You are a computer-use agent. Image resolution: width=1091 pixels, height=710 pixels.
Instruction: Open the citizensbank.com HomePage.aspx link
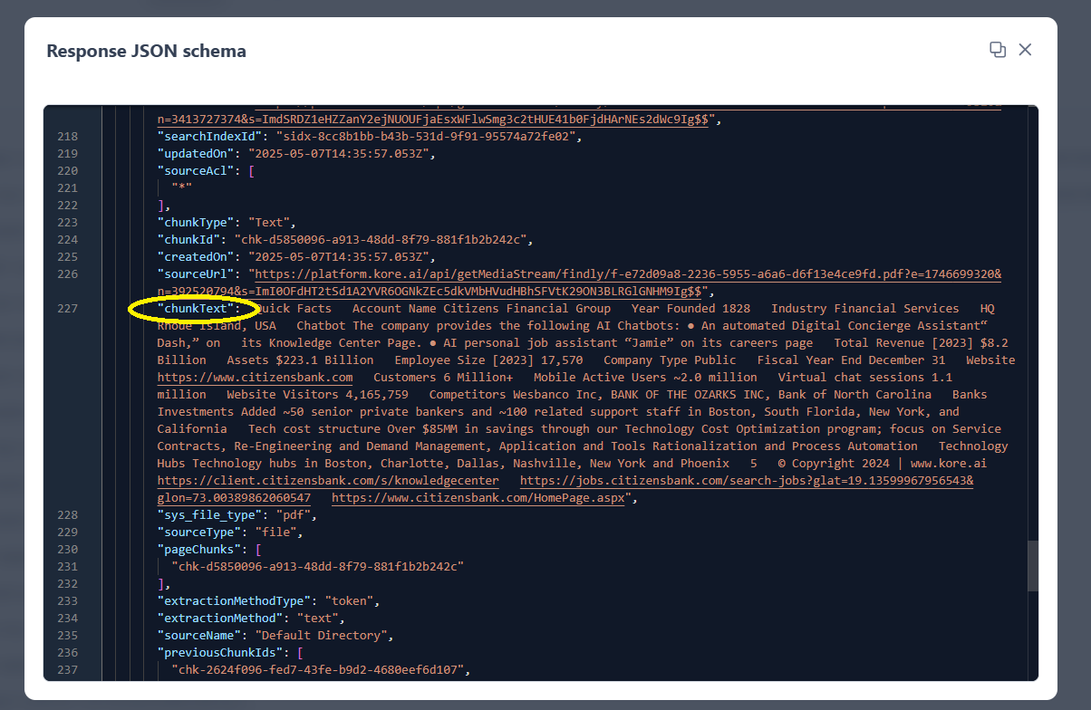478,497
